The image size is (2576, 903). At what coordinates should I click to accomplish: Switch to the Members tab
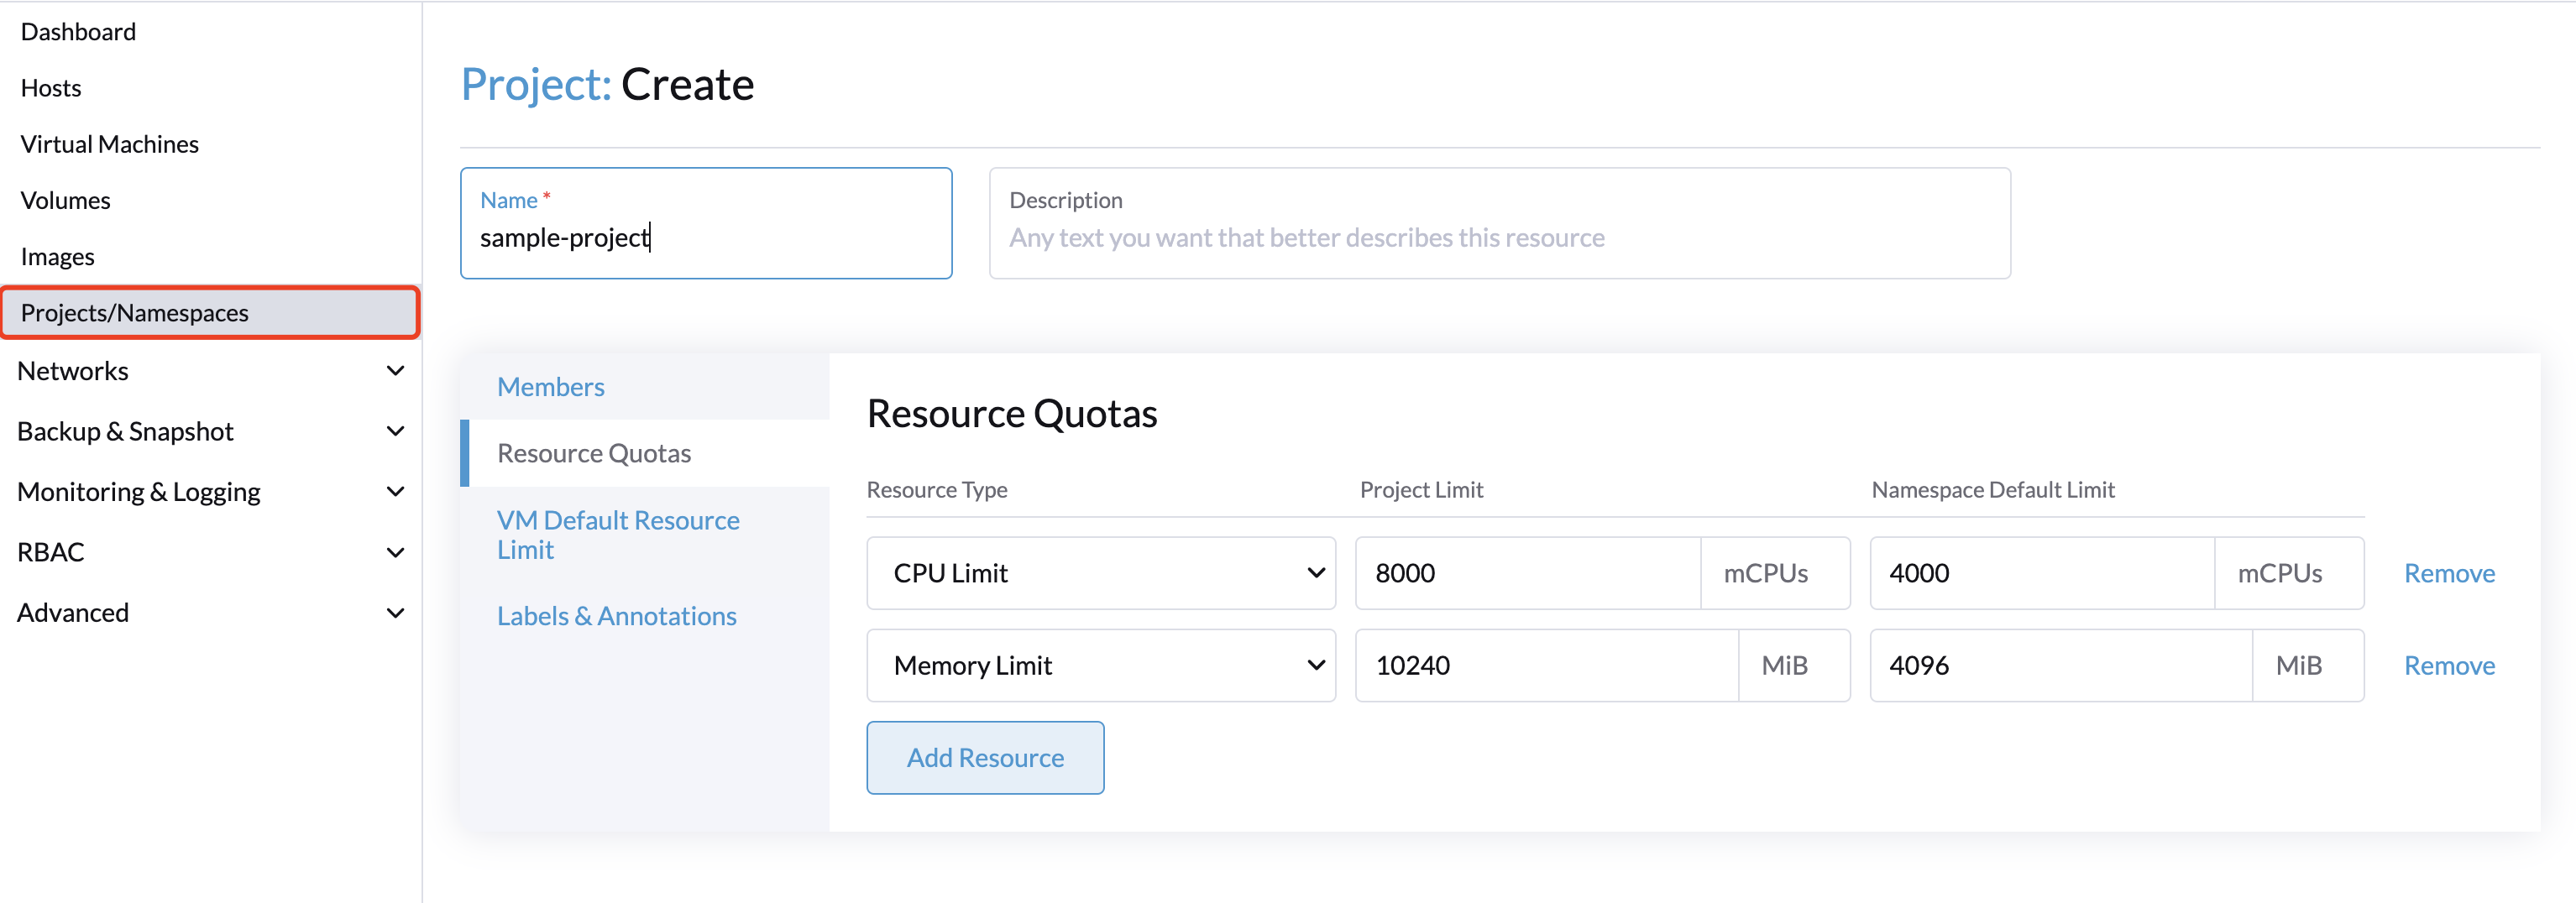[550, 387]
